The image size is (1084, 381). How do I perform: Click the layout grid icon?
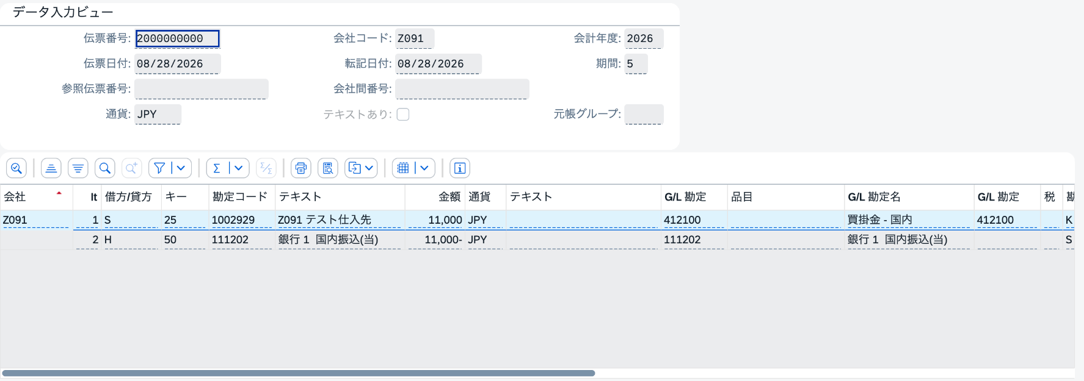coord(403,168)
